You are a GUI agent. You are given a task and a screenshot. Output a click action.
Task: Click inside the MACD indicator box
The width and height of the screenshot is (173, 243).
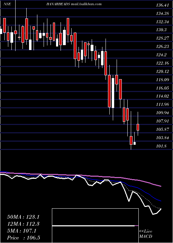pos(95,226)
